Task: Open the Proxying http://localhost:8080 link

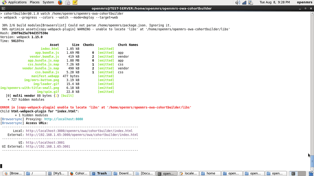Action: click(x=63, y=119)
